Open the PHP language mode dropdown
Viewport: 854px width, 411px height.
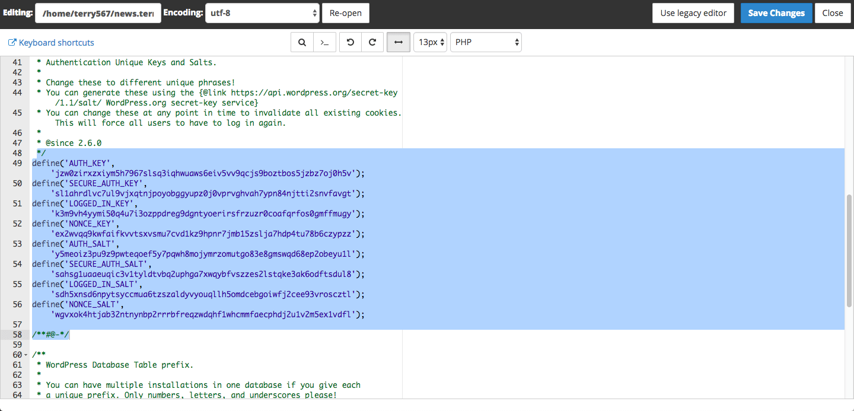click(x=486, y=42)
